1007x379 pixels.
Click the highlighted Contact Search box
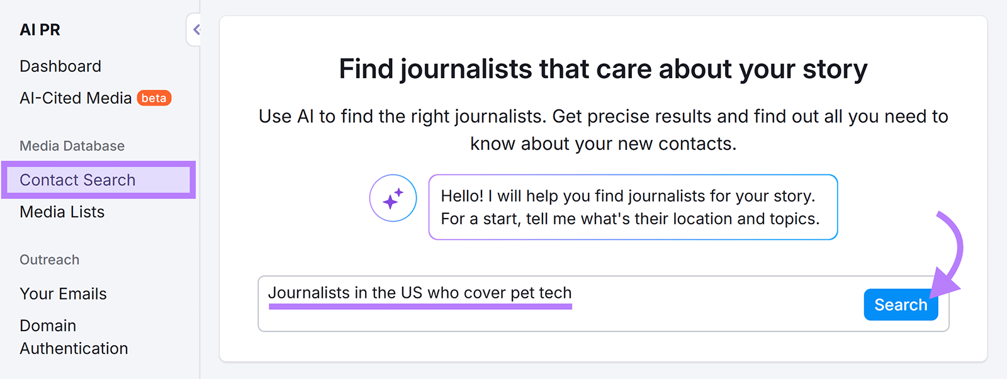[x=98, y=180]
